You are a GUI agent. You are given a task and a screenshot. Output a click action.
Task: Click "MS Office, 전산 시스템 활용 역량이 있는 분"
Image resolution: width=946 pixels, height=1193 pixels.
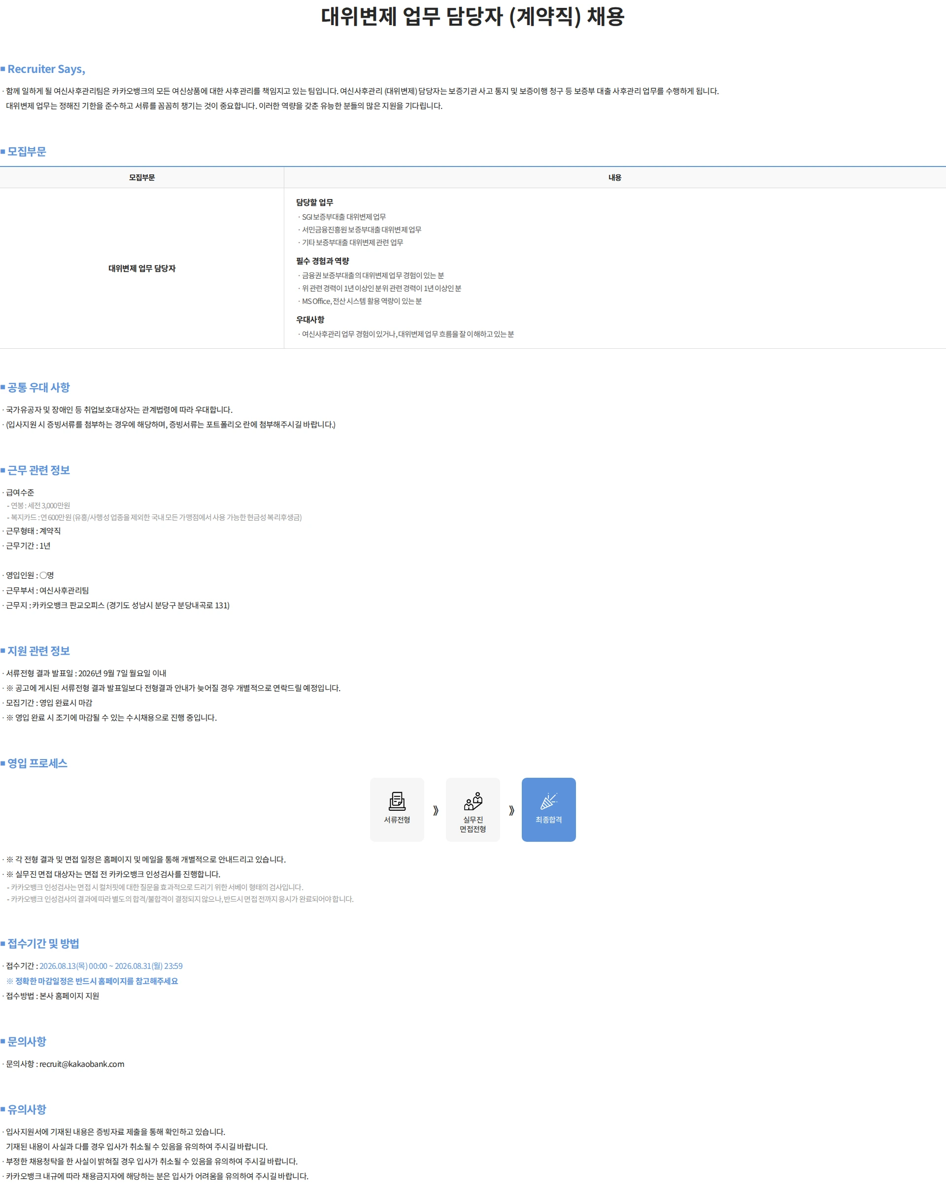[362, 301]
